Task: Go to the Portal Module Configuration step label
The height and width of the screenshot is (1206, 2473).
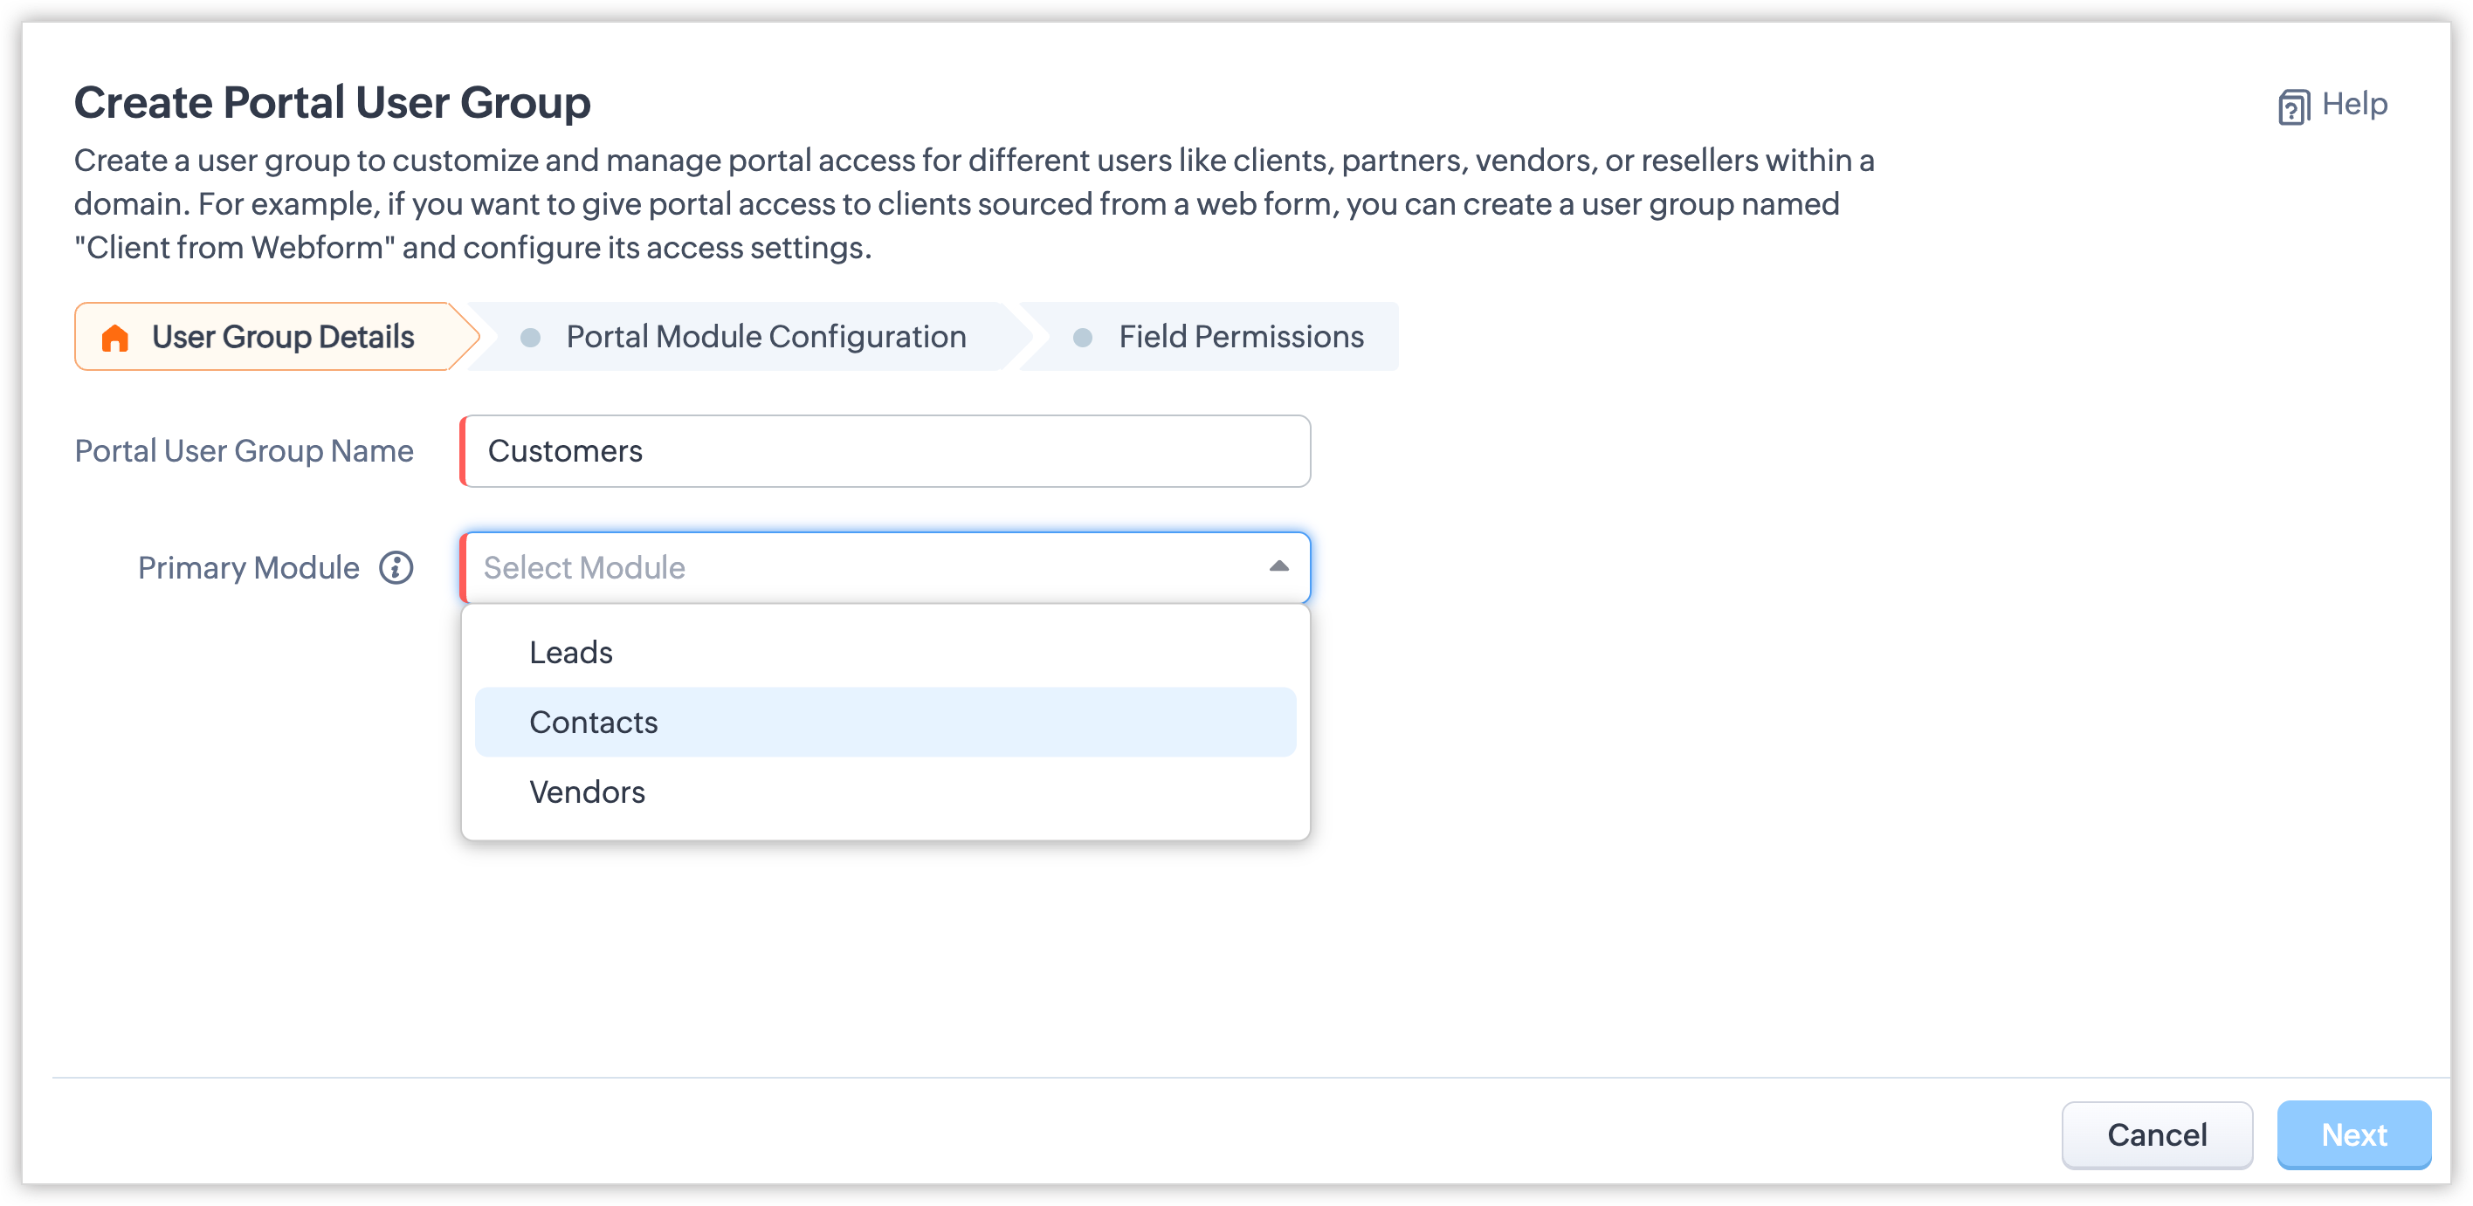Action: pos(765,337)
